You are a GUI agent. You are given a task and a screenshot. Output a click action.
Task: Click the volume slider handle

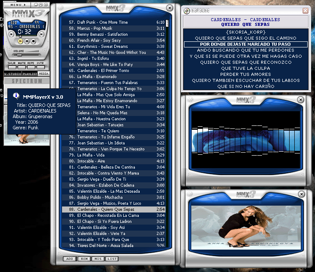coord(19,55)
